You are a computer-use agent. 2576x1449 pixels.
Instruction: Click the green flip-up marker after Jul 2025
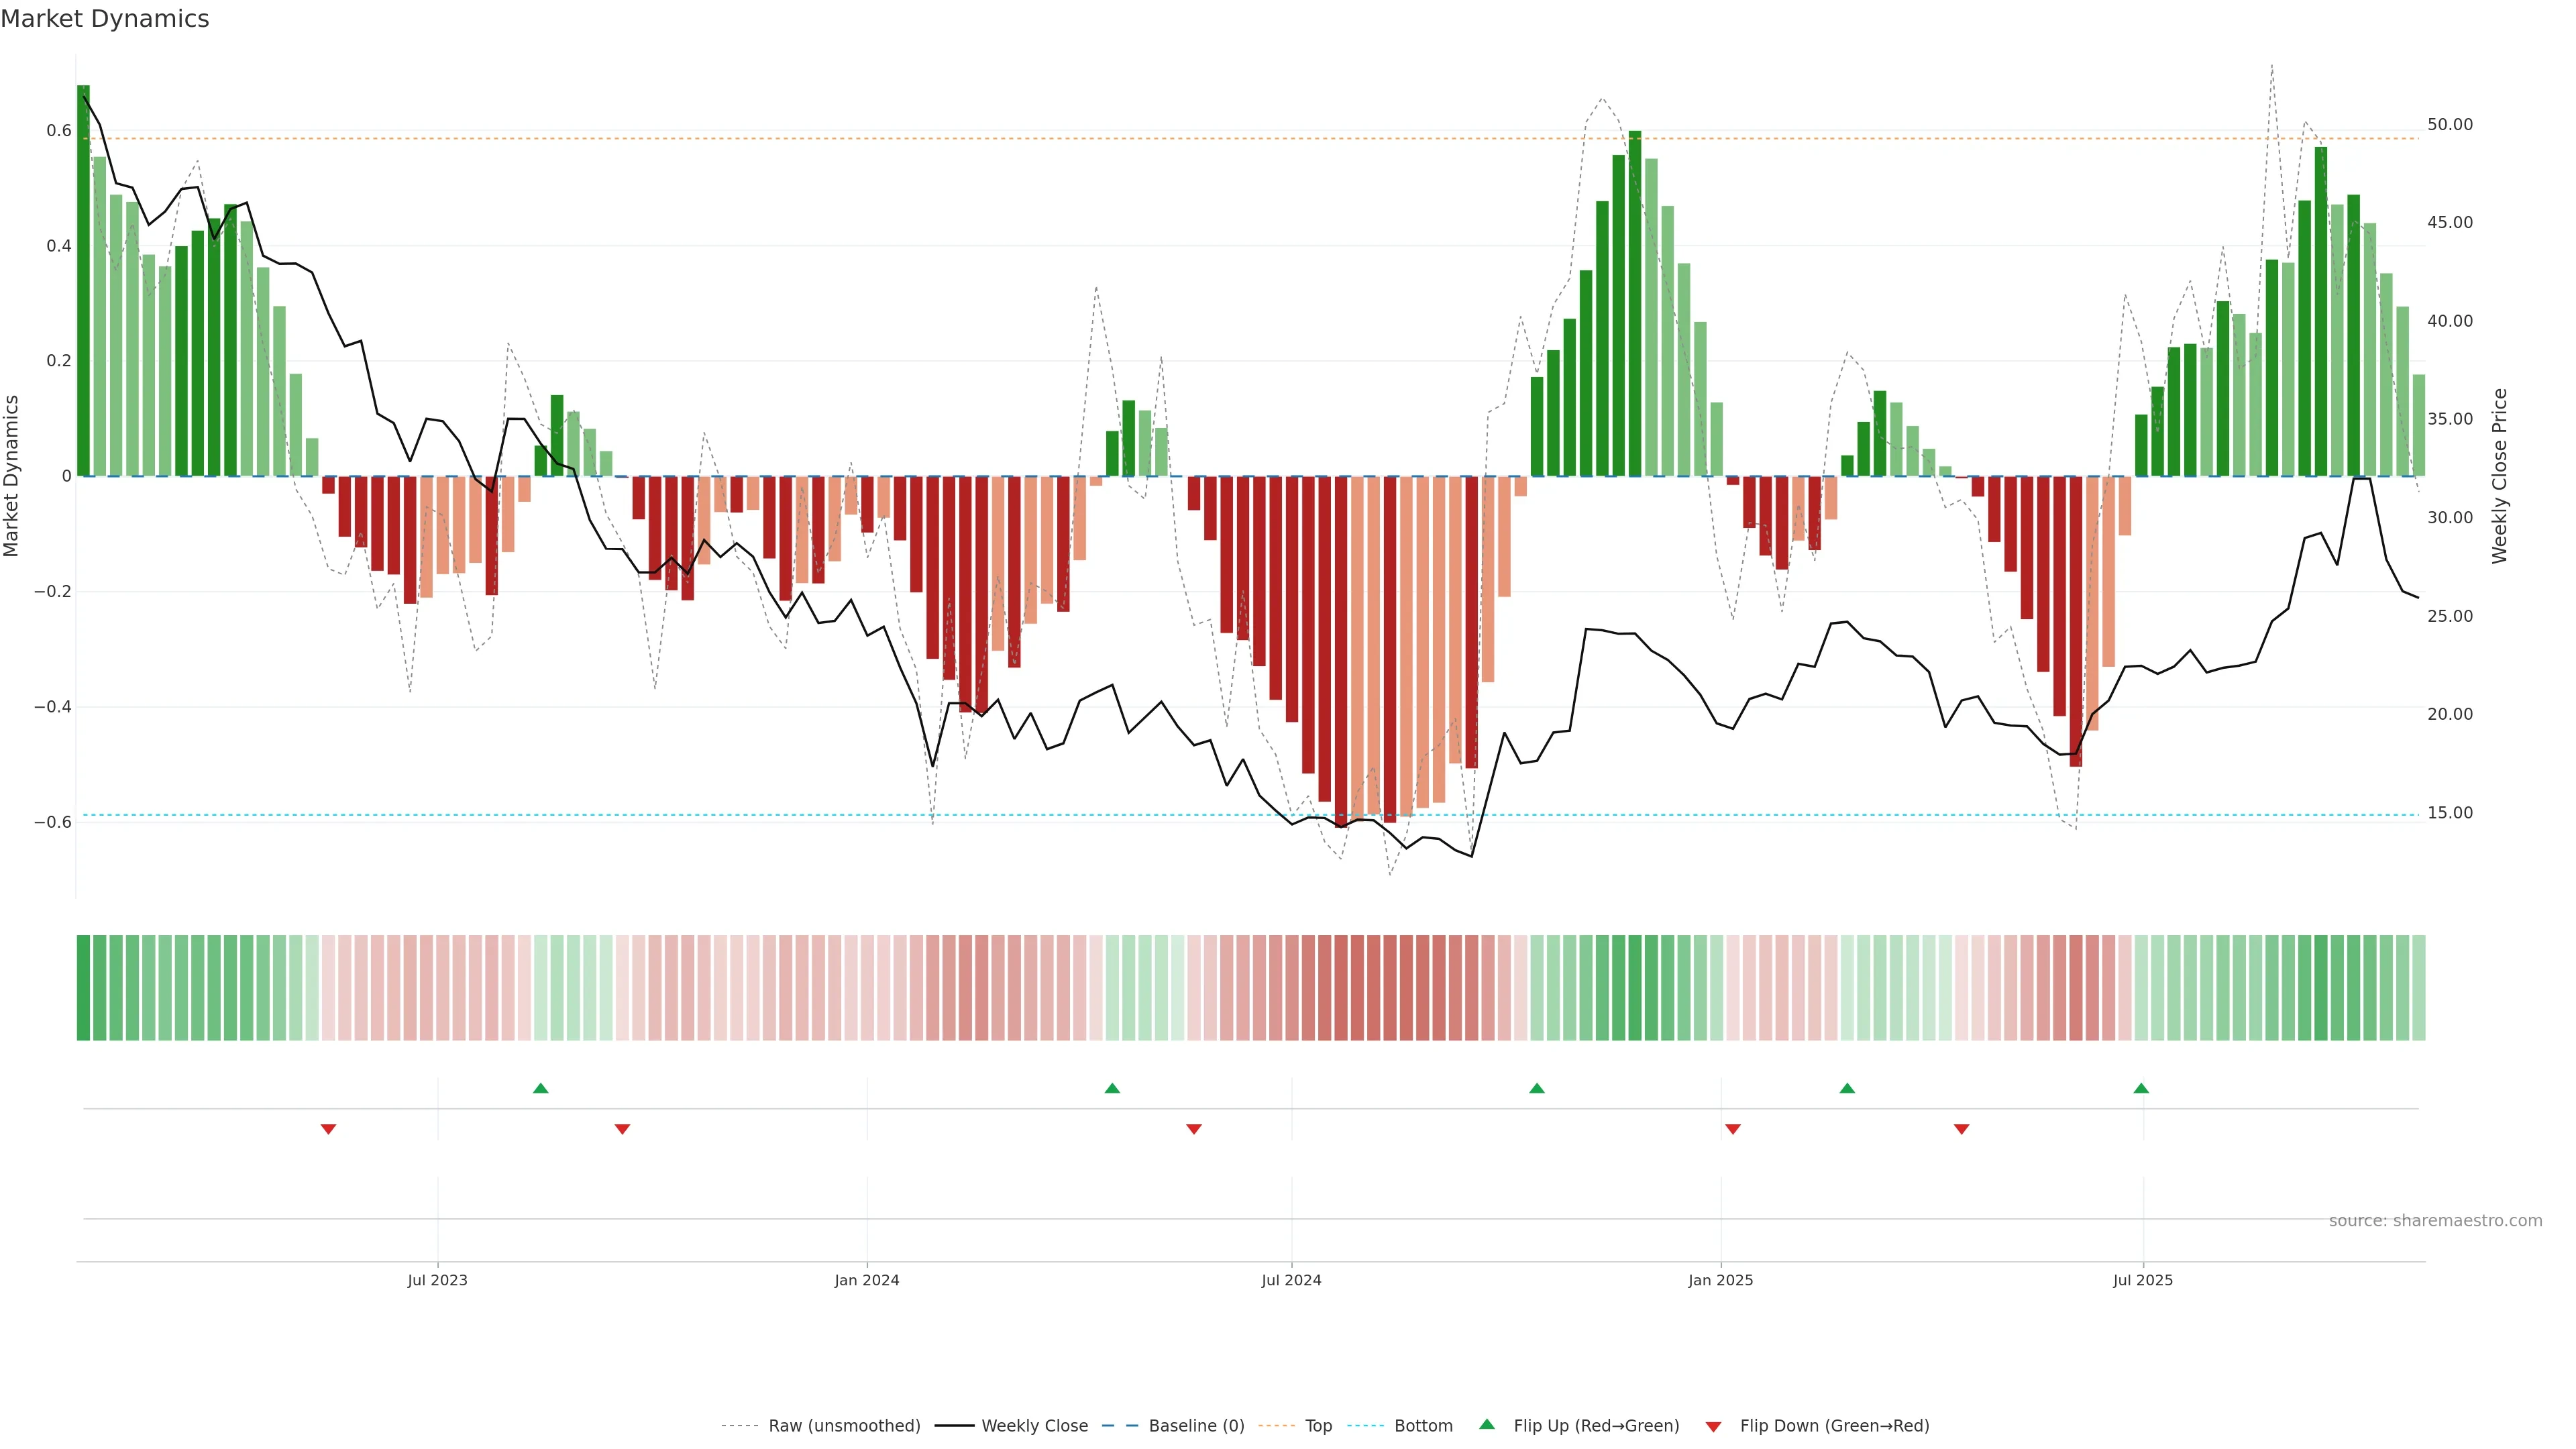2141,1088
